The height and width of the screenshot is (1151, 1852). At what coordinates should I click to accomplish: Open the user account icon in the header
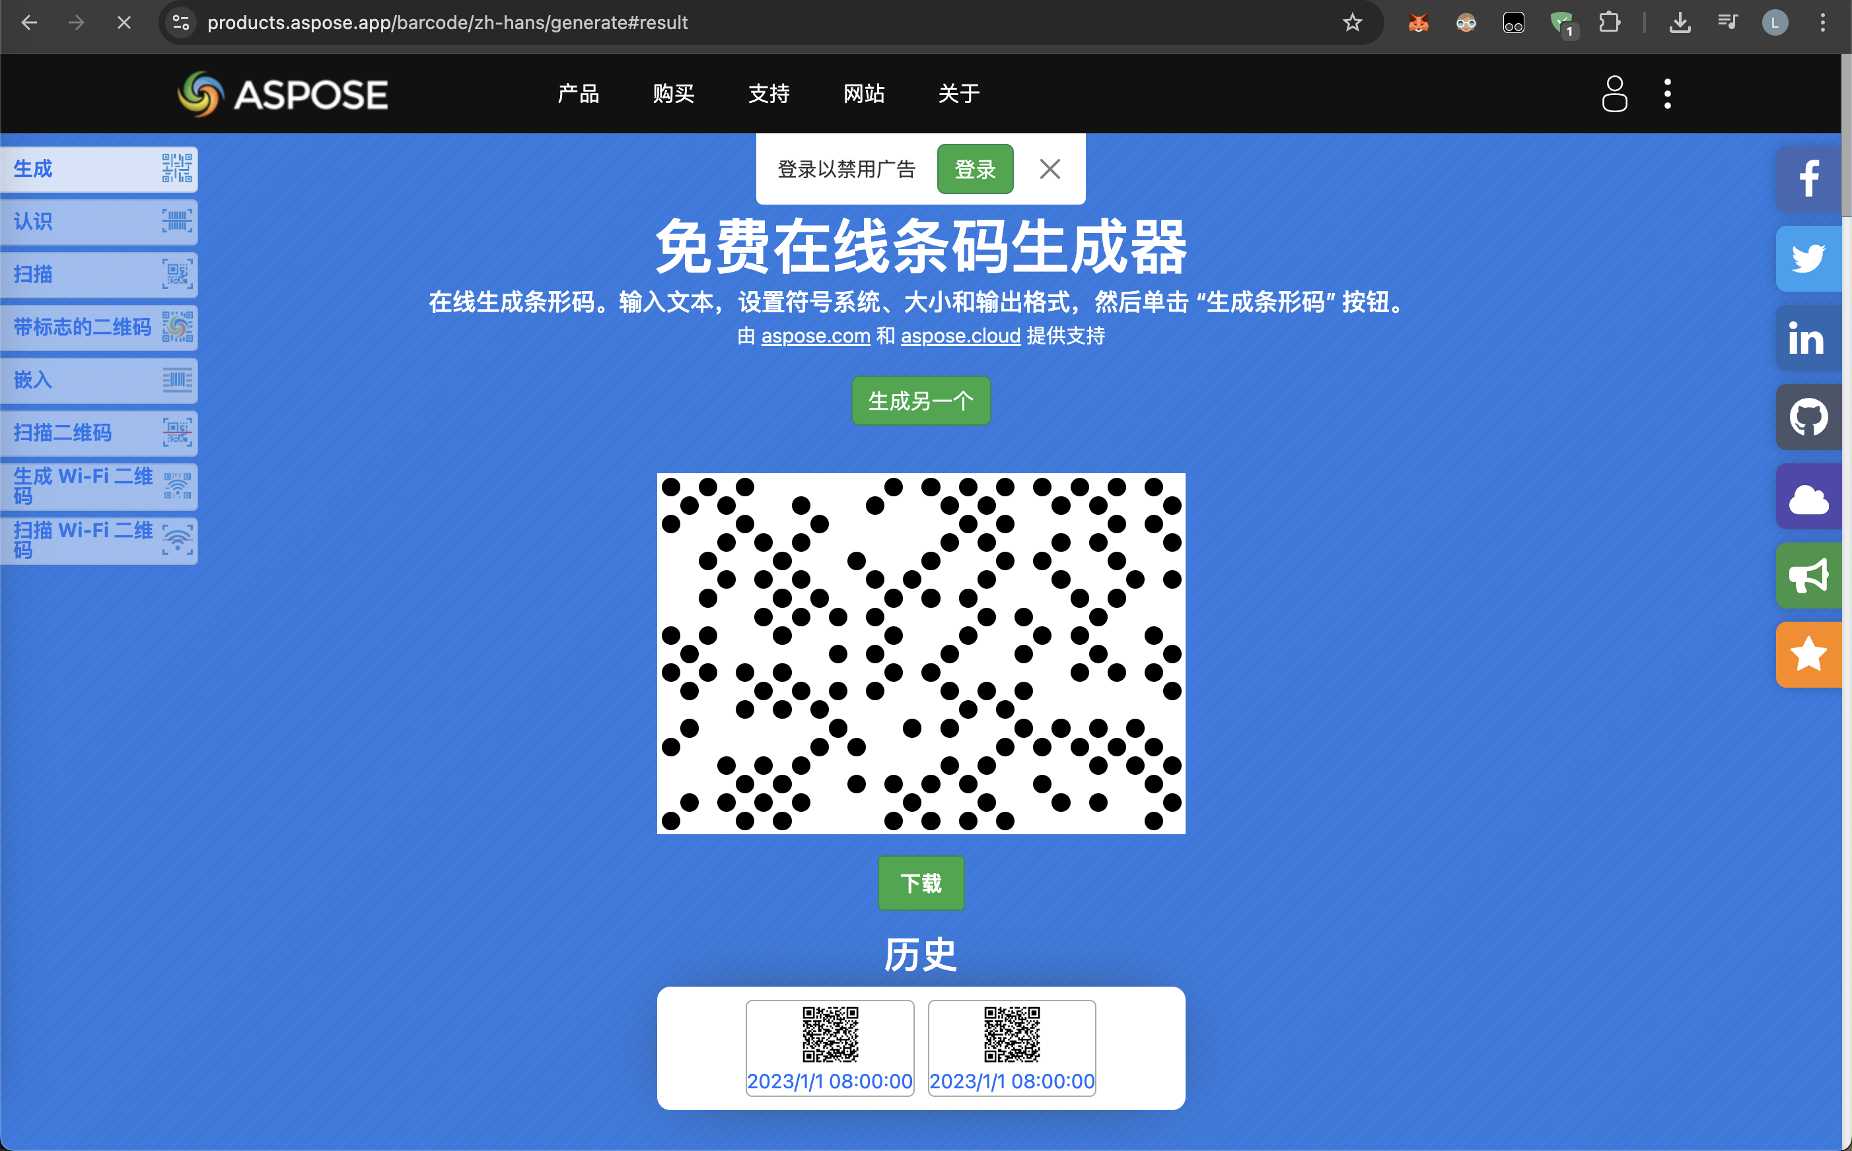click(1614, 94)
